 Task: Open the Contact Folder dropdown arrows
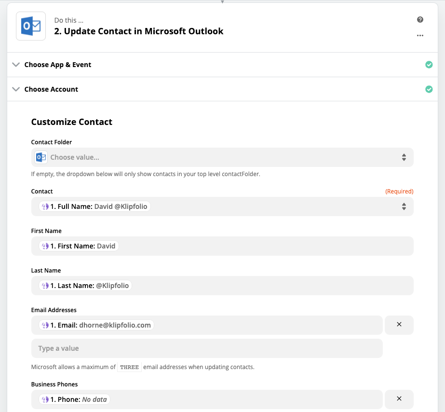pos(404,157)
